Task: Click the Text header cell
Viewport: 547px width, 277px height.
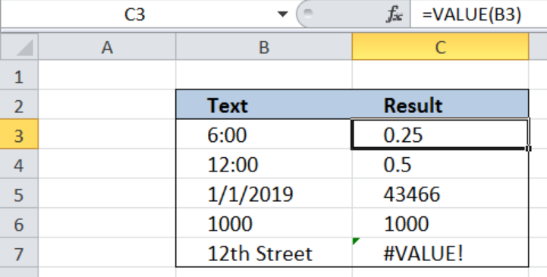Action: click(264, 105)
